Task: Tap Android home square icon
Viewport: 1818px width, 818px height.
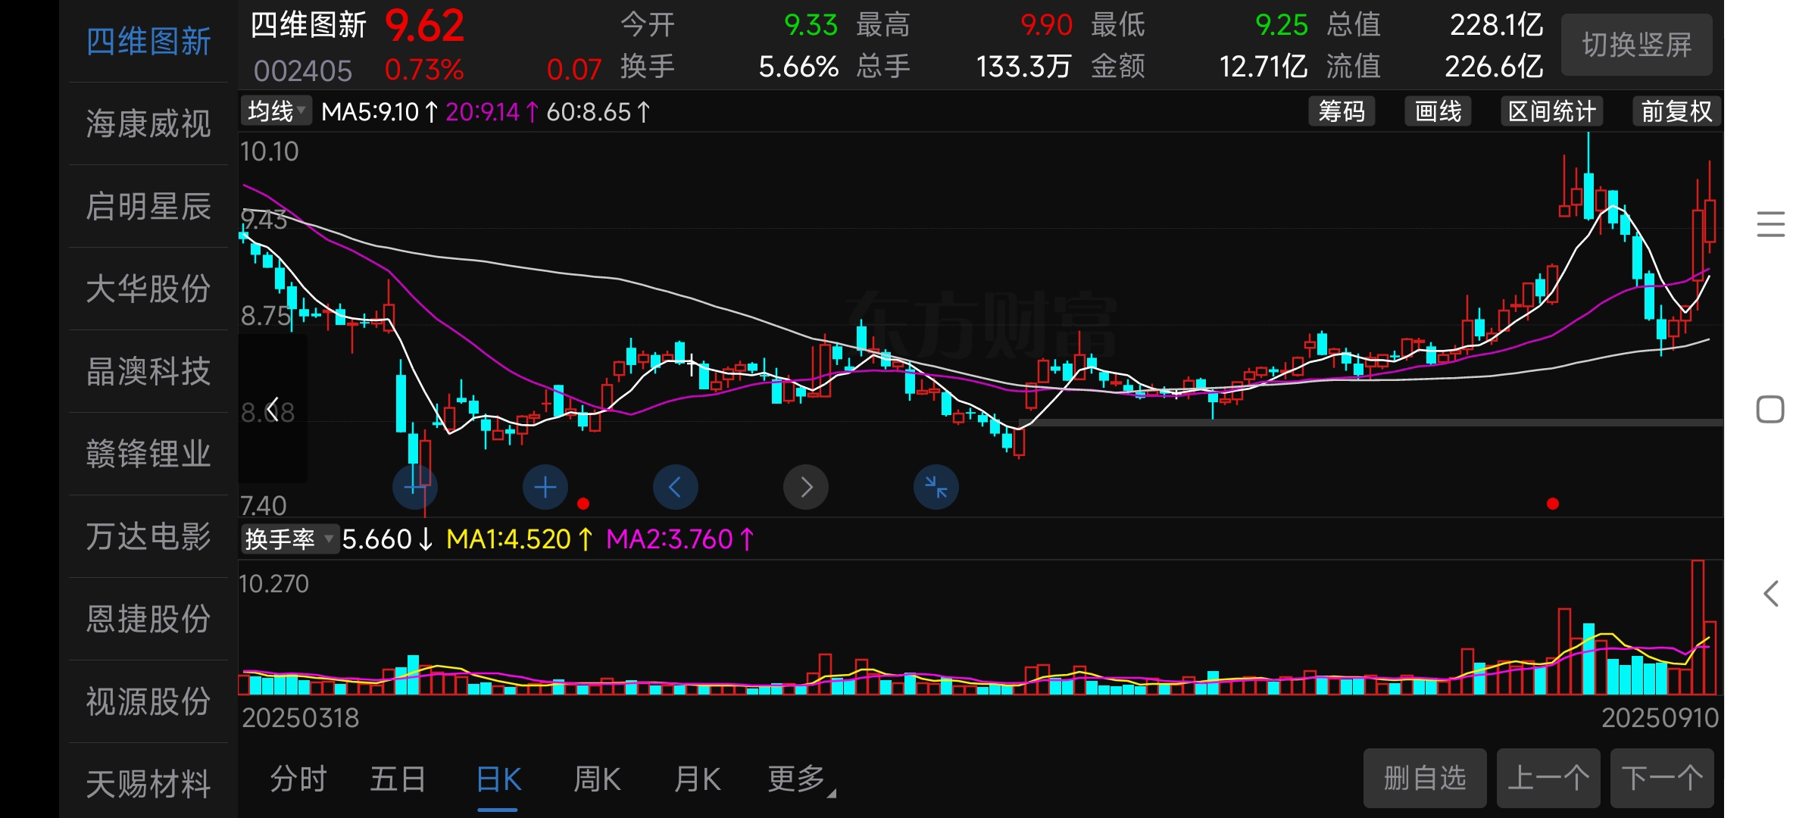Action: pyautogui.click(x=1770, y=409)
